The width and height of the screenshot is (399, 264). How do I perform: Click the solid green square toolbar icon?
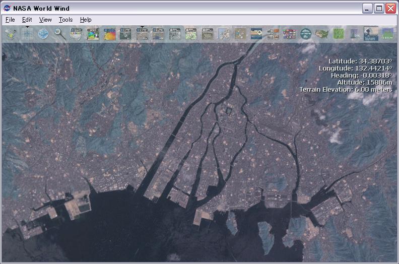338,34
